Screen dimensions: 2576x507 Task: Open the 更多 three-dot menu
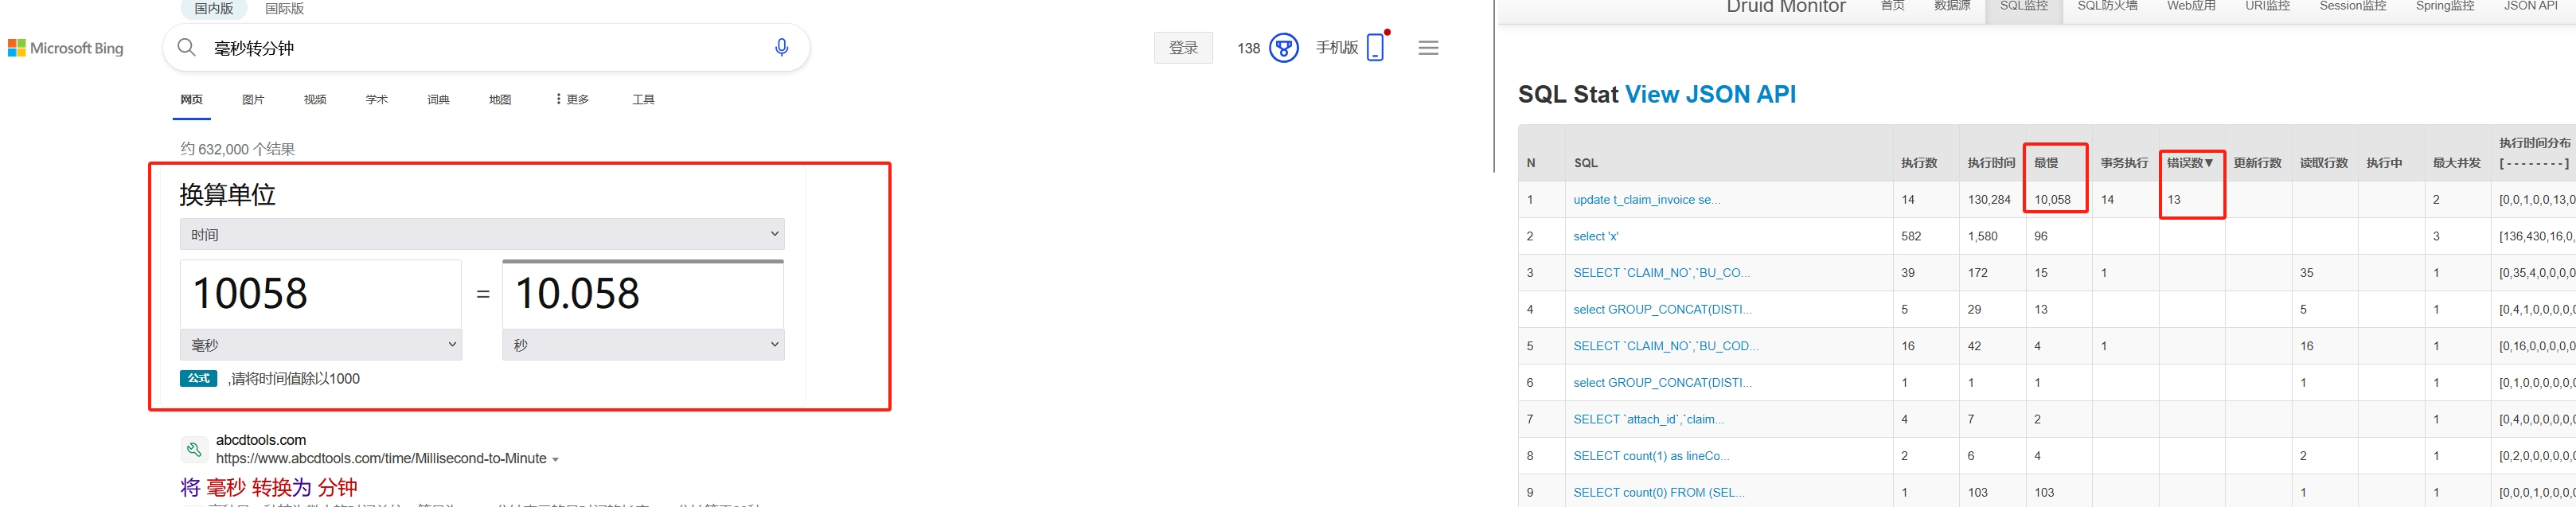coord(572,100)
